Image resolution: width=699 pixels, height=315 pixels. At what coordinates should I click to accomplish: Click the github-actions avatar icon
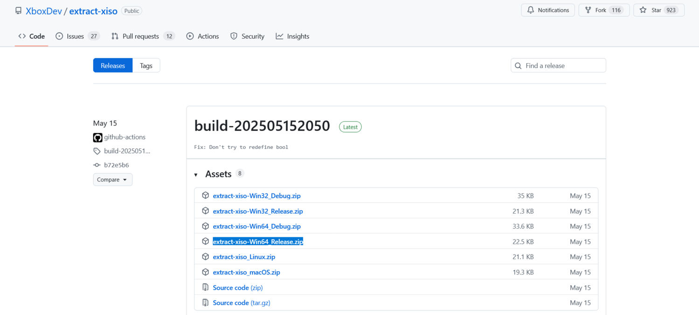point(97,137)
